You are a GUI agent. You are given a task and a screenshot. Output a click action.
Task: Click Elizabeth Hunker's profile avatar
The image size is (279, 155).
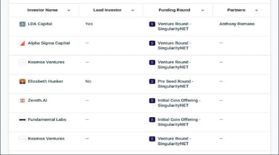point(22,81)
